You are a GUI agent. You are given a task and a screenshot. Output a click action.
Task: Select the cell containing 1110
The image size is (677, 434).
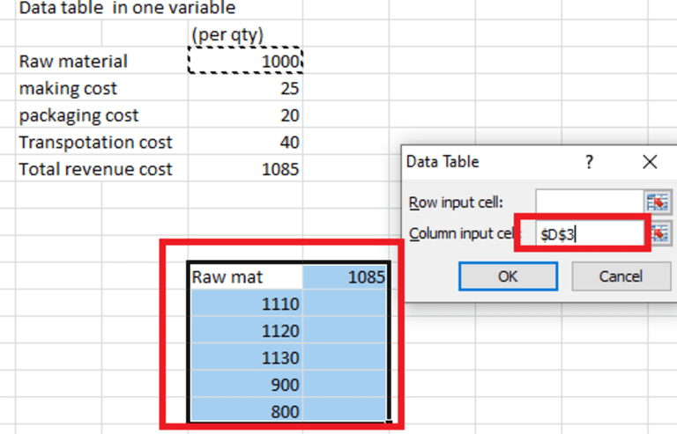coord(246,304)
